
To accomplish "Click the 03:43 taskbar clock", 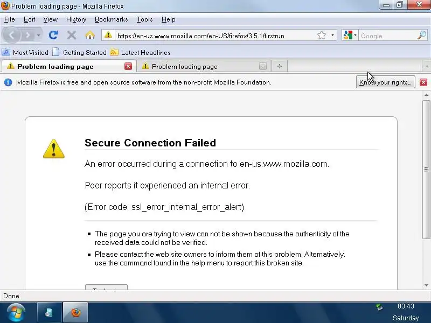I will tap(406, 306).
